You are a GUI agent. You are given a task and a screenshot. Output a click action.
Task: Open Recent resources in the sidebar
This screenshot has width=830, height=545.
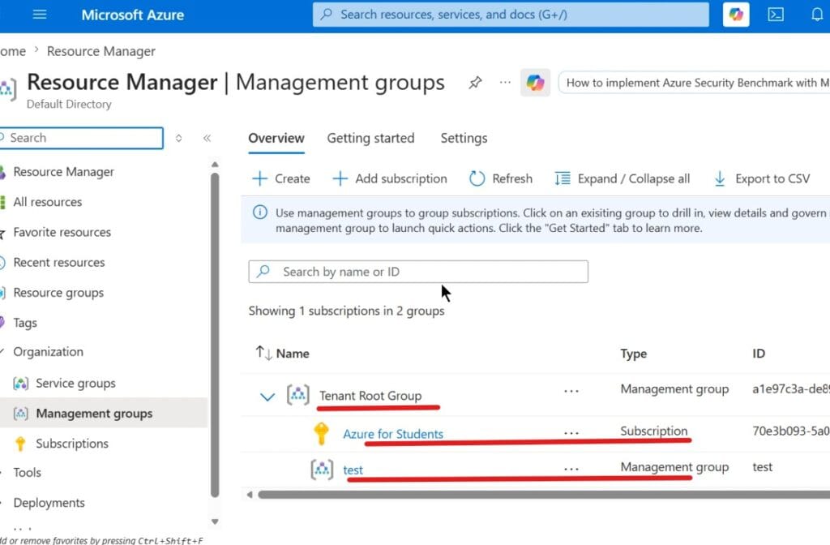(x=58, y=262)
